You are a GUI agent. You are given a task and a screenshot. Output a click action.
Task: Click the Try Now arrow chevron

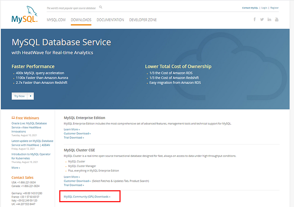point(31,96)
